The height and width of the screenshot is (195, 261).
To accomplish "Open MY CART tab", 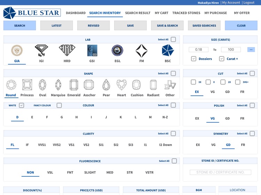I will click(161, 13).
